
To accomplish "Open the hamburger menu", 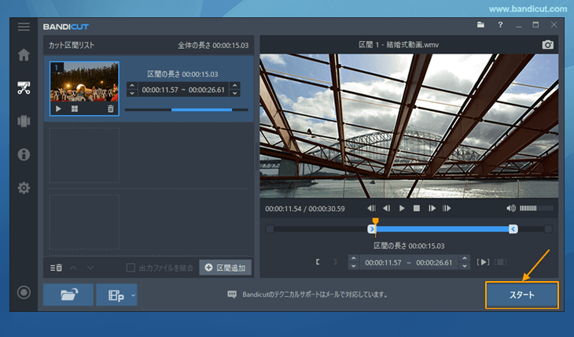I will pos(24,27).
